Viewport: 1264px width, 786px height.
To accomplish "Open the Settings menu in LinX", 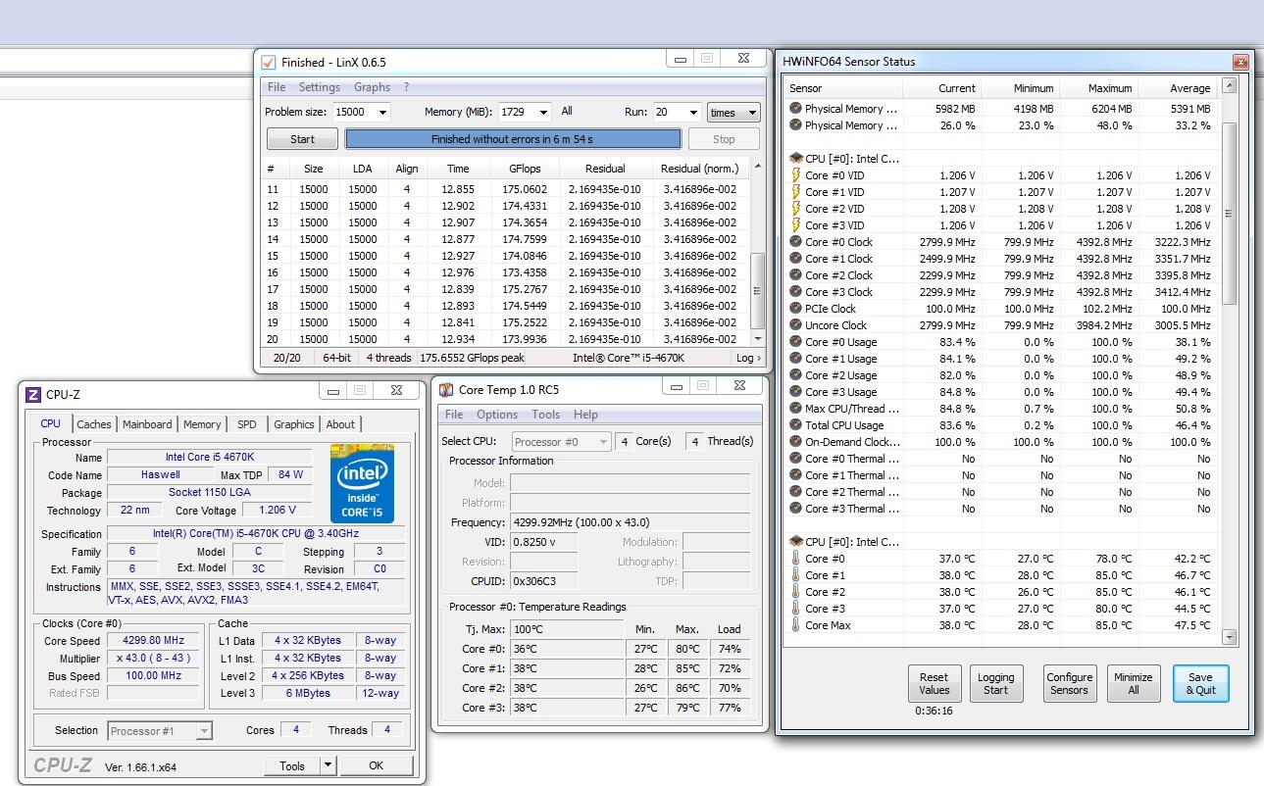I will click(320, 87).
